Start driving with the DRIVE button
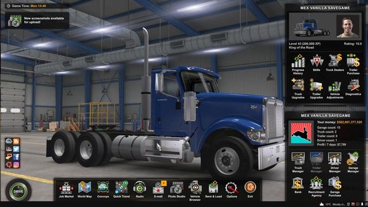Screen dimensions: 368x207 pos(18,191)
